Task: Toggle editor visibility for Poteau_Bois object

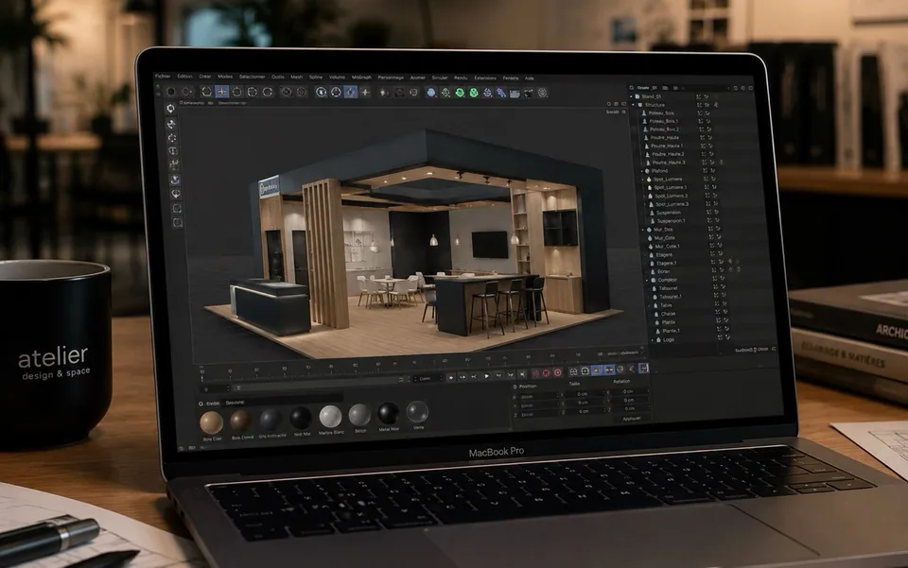Action: (x=700, y=113)
